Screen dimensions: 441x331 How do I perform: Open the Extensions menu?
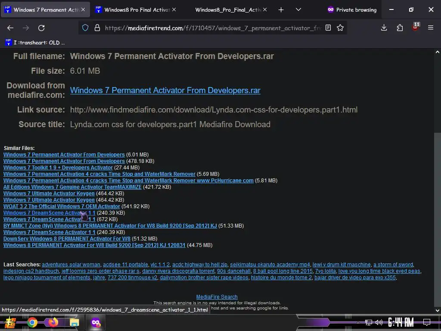pyautogui.click(x=400, y=28)
